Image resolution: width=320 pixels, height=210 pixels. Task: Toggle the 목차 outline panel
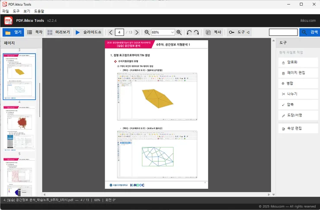click(35, 32)
